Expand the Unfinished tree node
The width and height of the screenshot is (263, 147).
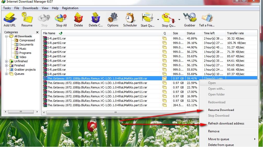[6, 61]
